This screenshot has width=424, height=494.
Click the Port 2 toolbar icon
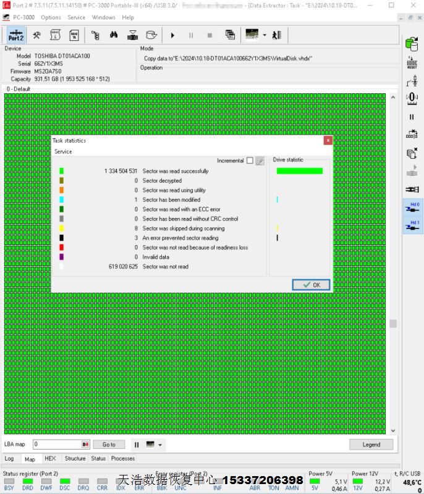click(16, 35)
